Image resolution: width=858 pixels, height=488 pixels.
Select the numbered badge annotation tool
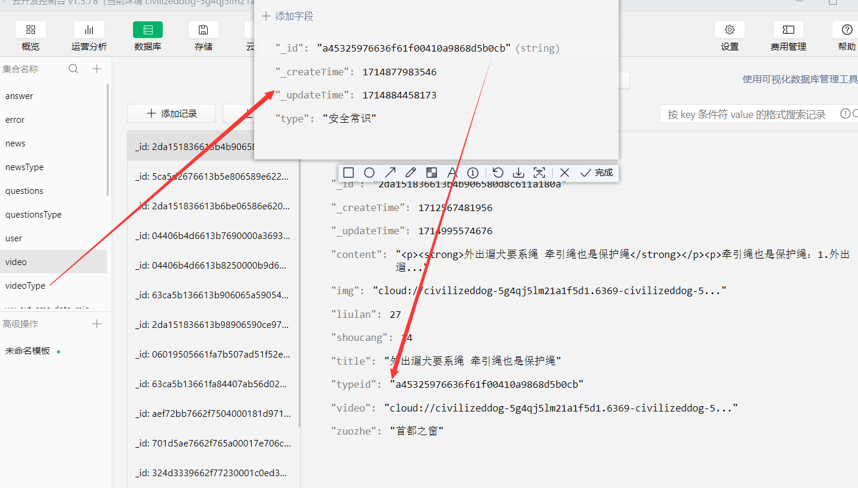point(473,172)
